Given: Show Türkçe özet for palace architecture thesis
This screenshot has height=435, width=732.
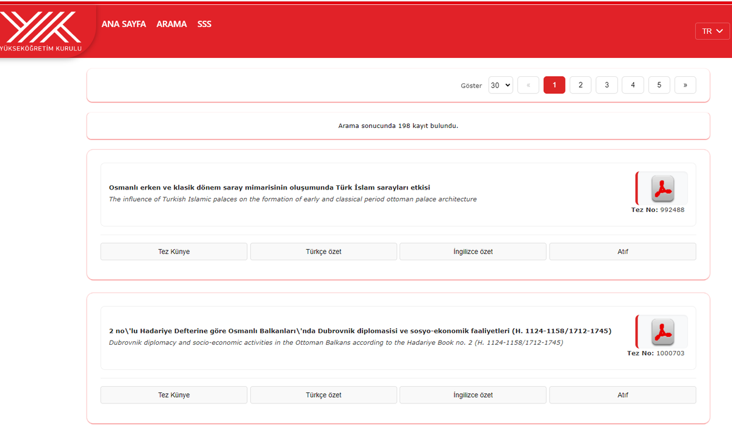Looking at the screenshot, I should click(324, 252).
